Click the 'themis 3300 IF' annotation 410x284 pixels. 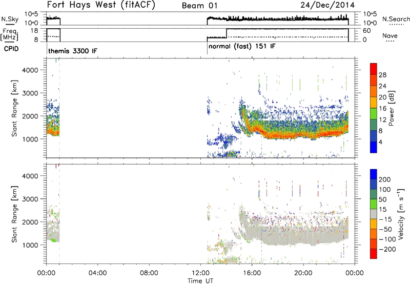pyautogui.click(x=73, y=51)
